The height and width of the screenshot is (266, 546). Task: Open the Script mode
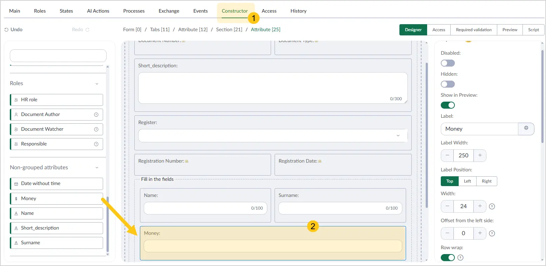(x=533, y=30)
